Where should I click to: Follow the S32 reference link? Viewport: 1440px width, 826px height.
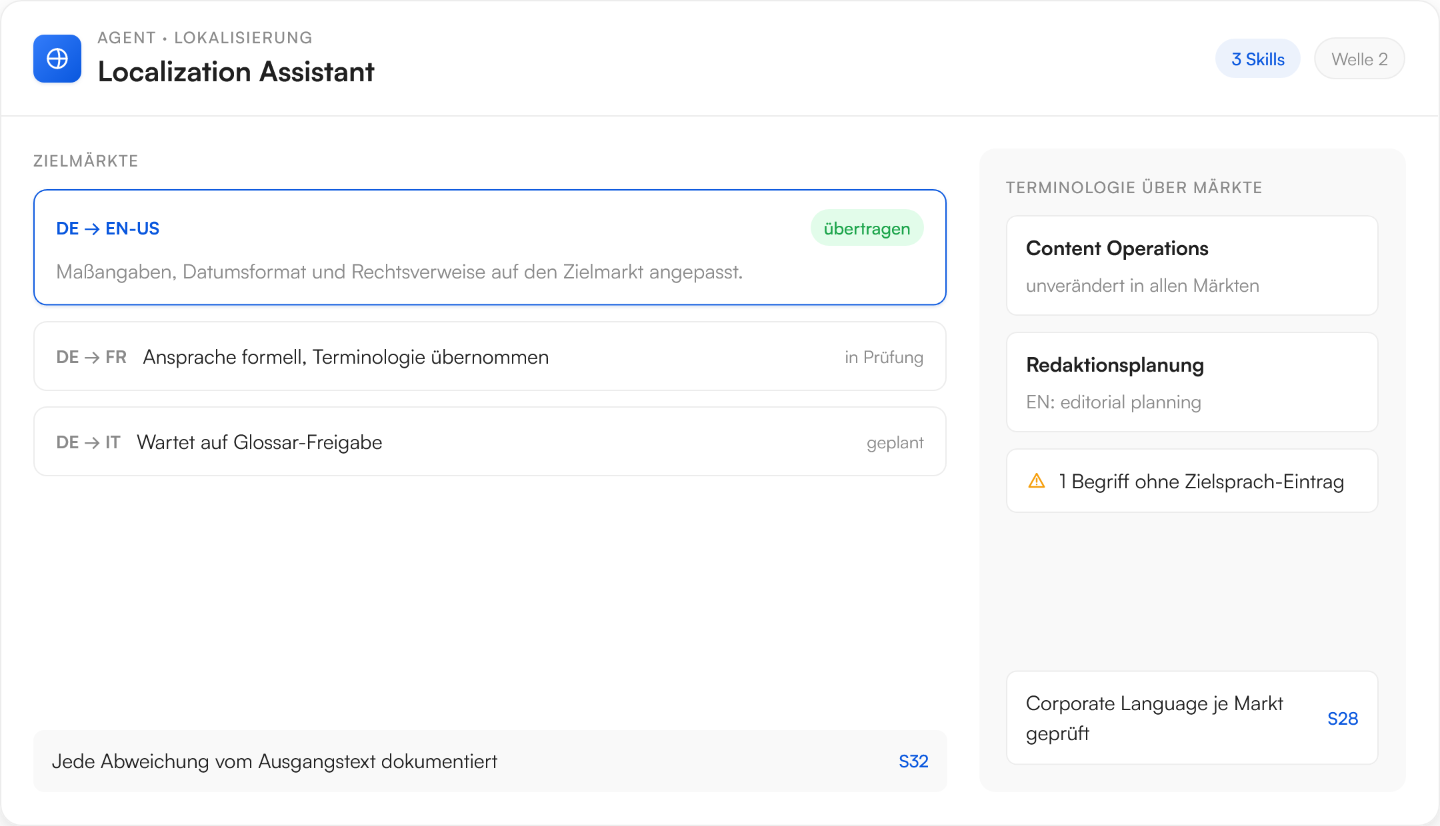click(913, 761)
